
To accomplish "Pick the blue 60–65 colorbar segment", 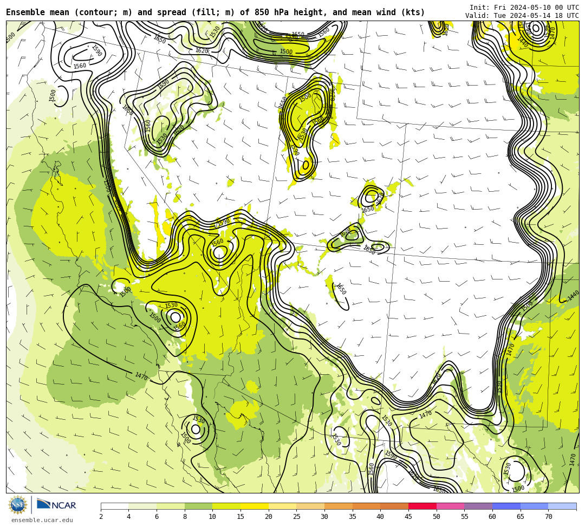I will (506, 506).
